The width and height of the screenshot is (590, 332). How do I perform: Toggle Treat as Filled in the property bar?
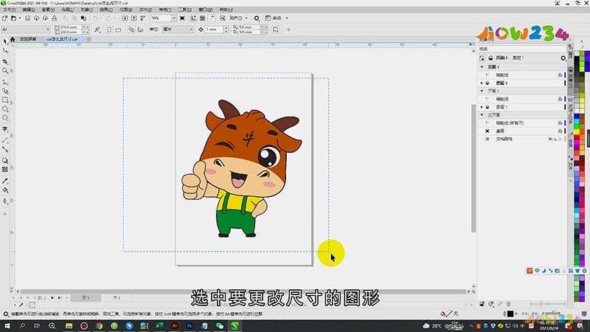click(x=275, y=30)
